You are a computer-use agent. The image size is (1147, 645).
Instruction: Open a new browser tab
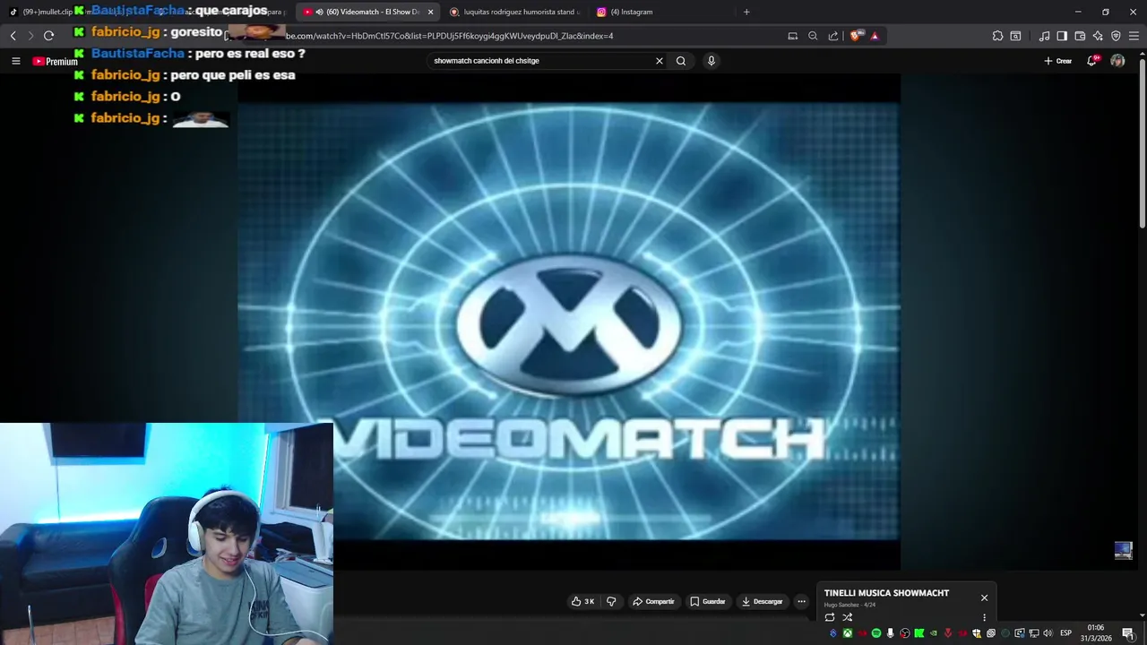(746, 12)
